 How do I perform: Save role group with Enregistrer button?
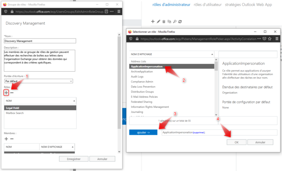74,159
